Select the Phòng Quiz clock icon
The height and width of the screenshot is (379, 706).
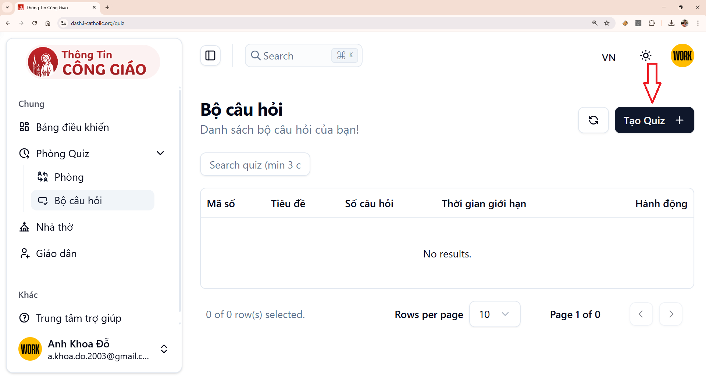24,153
